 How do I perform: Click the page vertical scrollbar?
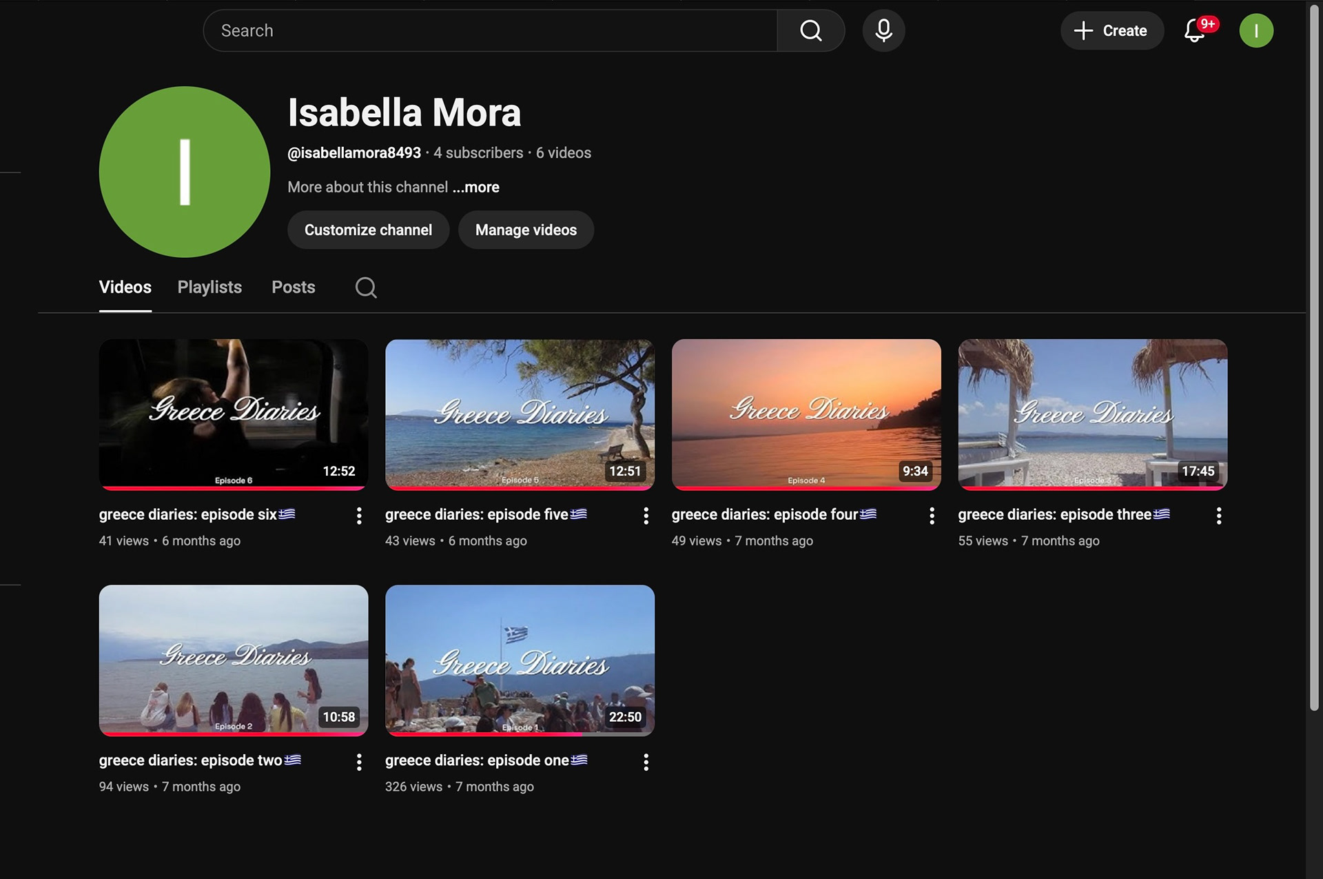coord(1313,358)
